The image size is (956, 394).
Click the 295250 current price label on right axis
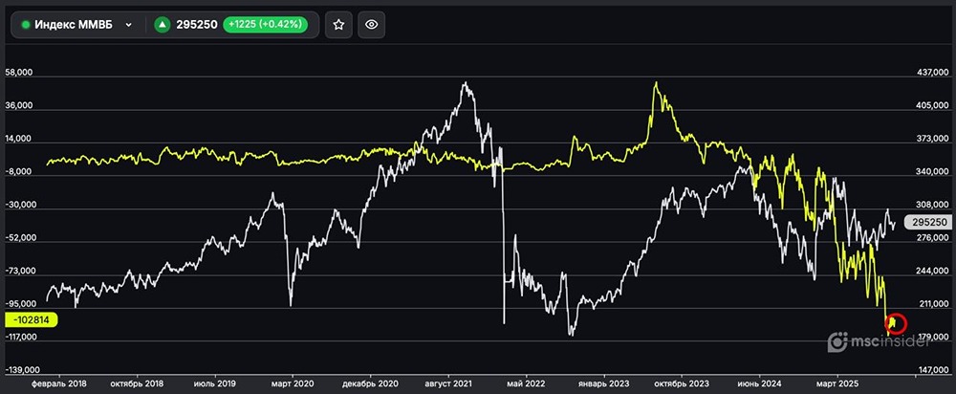[929, 223]
